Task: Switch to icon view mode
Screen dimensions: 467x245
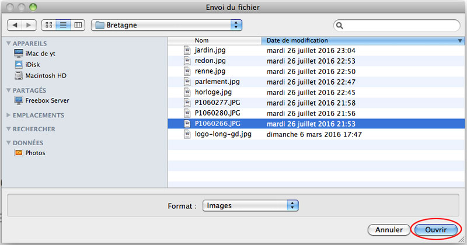Action: tap(49, 25)
